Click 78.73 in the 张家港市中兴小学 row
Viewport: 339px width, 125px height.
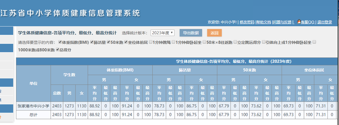(159, 106)
